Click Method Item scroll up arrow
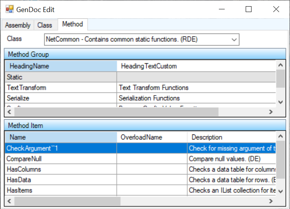 (281, 136)
